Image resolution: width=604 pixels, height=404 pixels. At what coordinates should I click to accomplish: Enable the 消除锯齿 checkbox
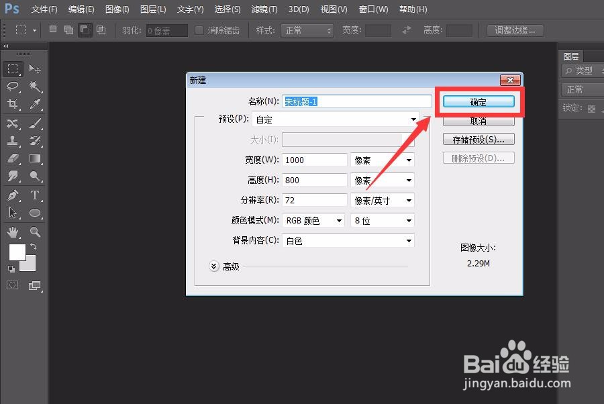tap(199, 30)
